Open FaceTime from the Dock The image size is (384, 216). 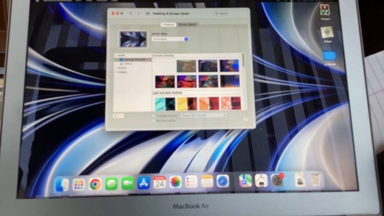click(x=128, y=183)
